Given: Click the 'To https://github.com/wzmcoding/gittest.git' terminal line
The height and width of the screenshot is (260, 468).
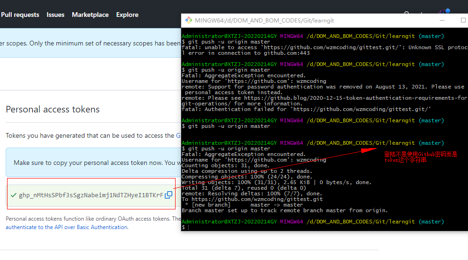Looking at the screenshot, I should coord(252,199).
